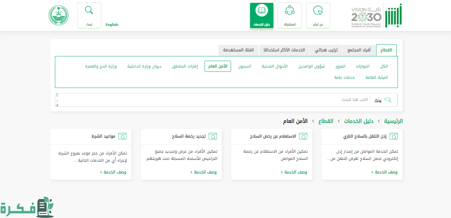The width and height of the screenshot is (451, 218).
Task: Select the 'المرور' sector filter
Action: [340, 66]
